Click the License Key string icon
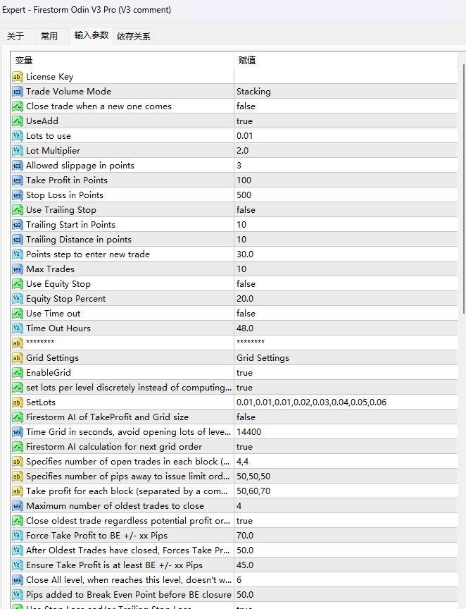 [17, 77]
